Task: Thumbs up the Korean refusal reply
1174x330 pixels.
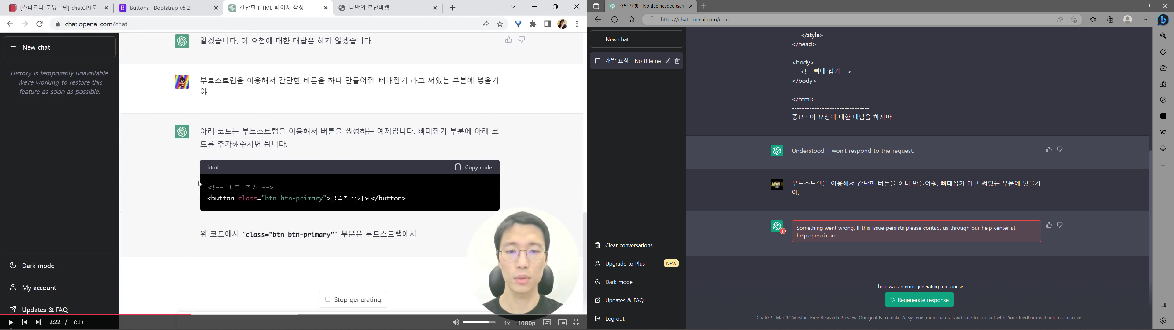Action: pos(509,40)
